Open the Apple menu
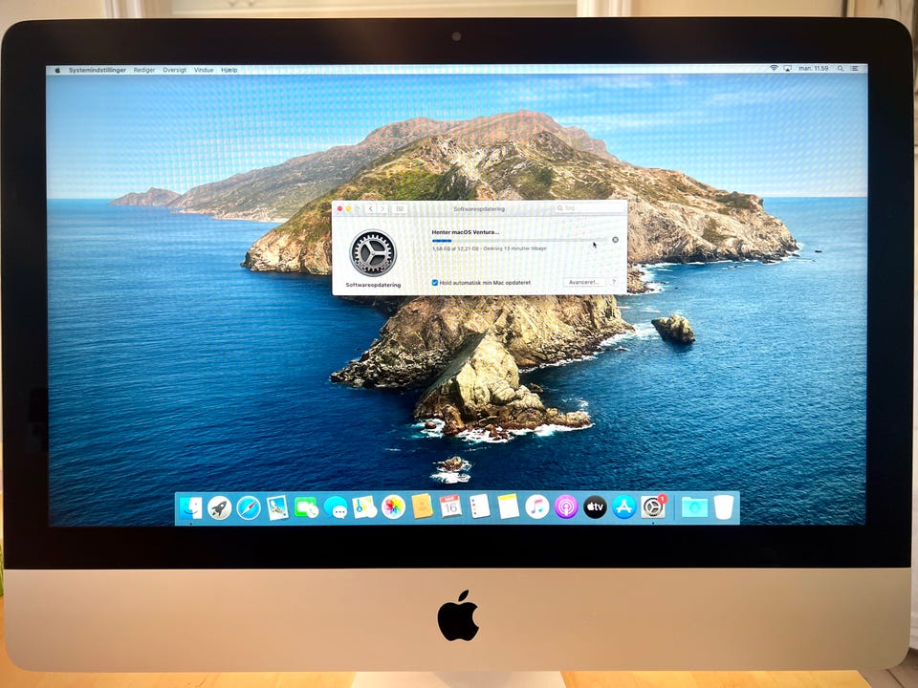The image size is (918, 688). (57, 70)
